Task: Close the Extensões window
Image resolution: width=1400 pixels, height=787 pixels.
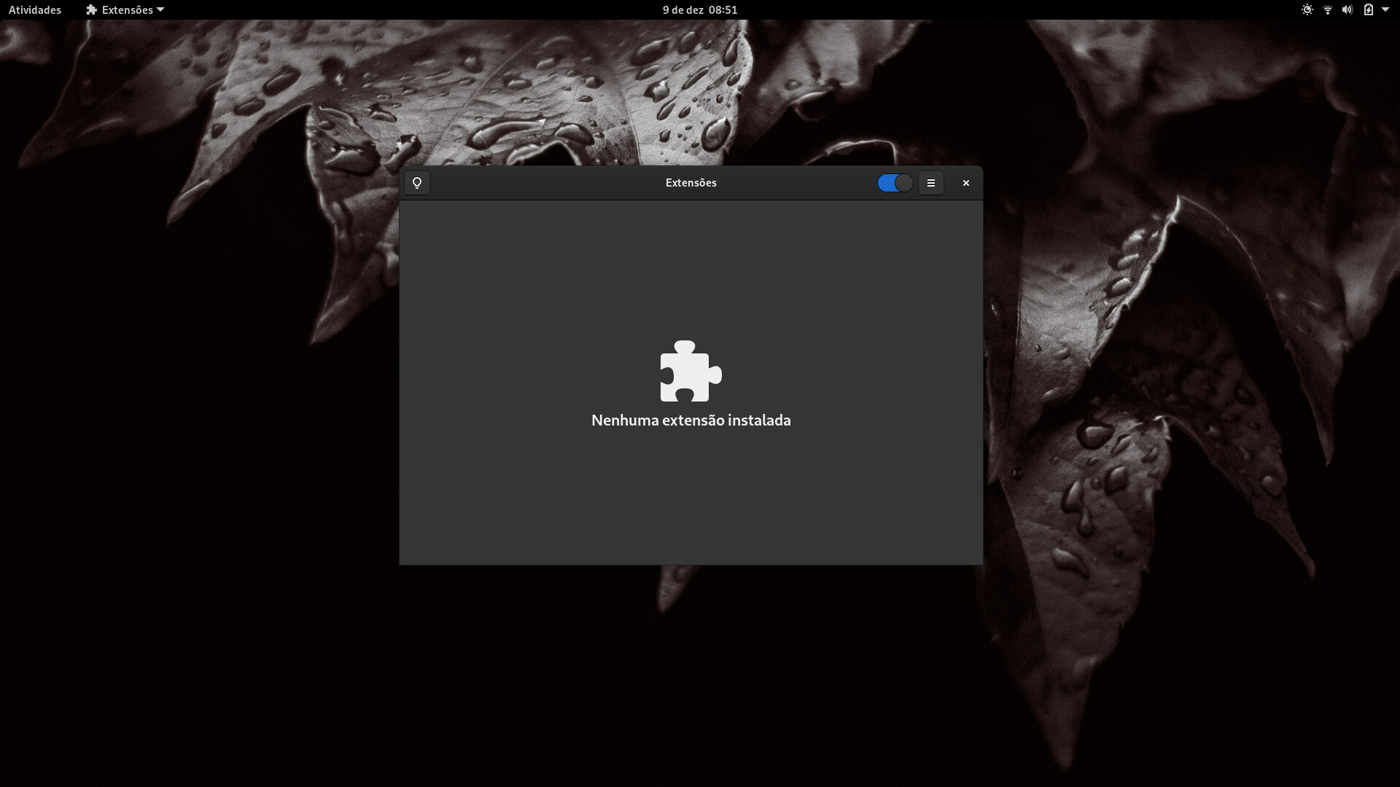Action: tap(965, 183)
